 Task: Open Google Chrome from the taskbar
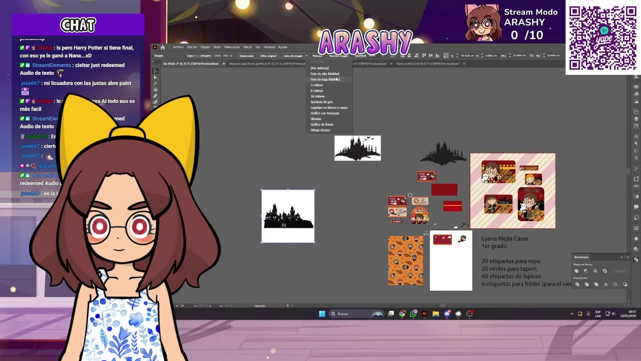[402, 314]
